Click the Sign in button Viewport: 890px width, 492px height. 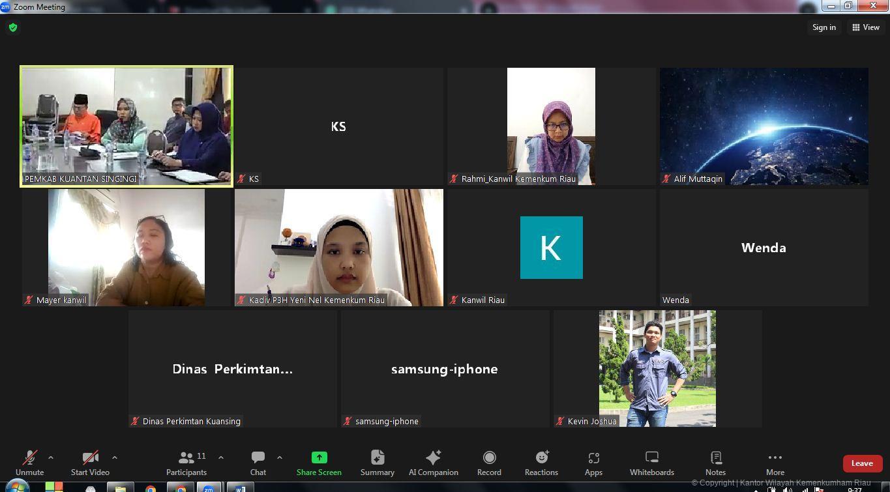click(823, 27)
